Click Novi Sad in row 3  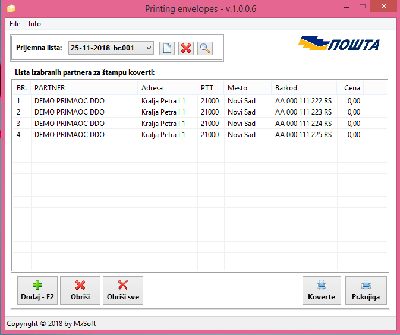tap(241, 124)
